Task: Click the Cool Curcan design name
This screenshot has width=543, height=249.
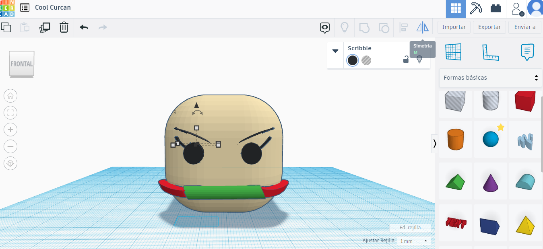Action: [53, 7]
